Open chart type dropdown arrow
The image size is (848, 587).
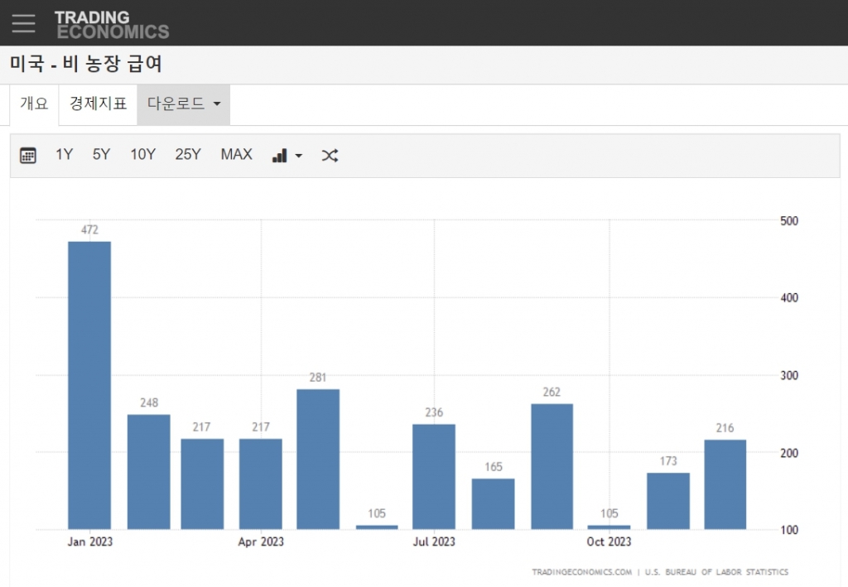pyautogui.click(x=299, y=156)
